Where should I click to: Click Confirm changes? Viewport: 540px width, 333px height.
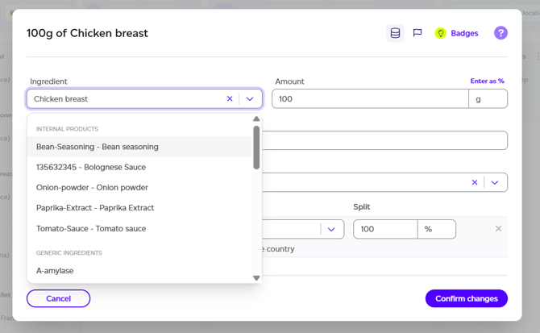(x=467, y=298)
